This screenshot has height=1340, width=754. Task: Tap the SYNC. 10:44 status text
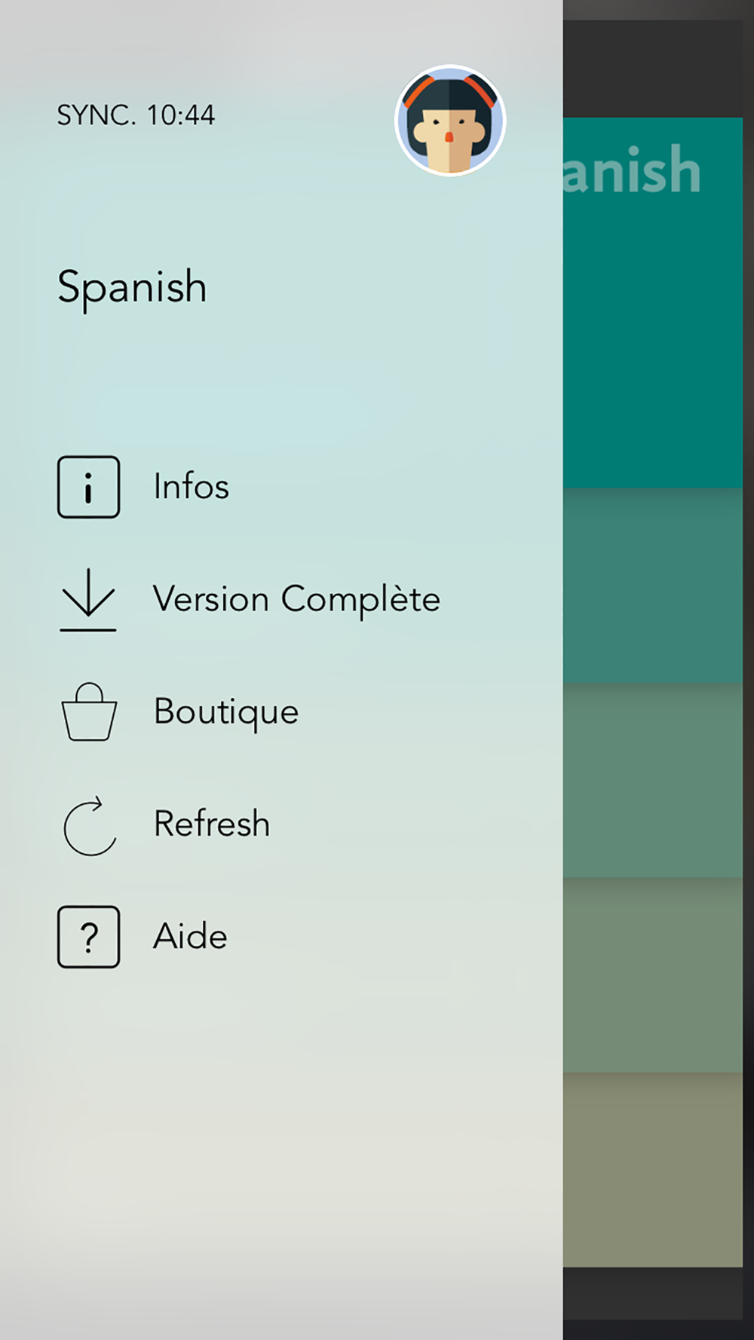click(136, 115)
